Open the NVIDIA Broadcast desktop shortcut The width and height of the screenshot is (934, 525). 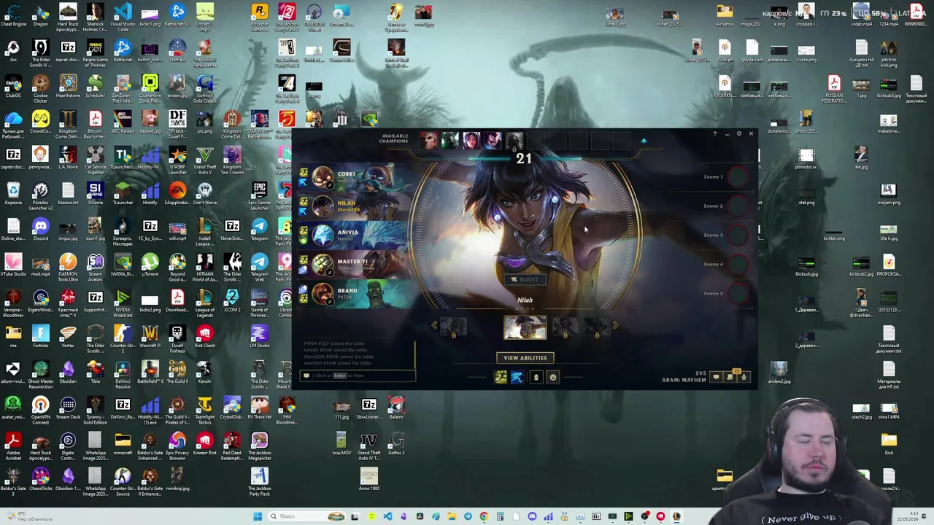click(123, 301)
